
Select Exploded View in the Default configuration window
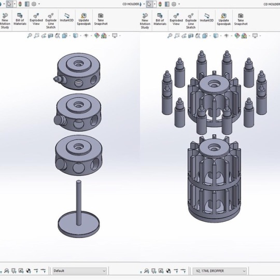(36, 19)
